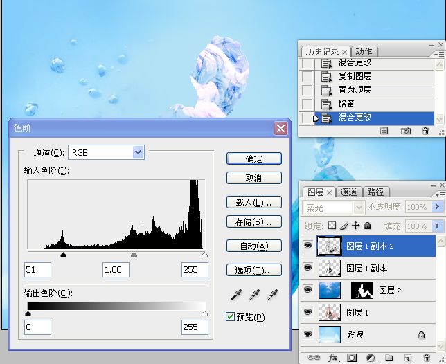Delete layer using the trash icon
Screen dimensions: 446x364
pyautogui.click(x=427, y=358)
